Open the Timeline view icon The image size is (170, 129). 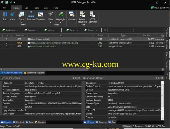coord(41,14)
